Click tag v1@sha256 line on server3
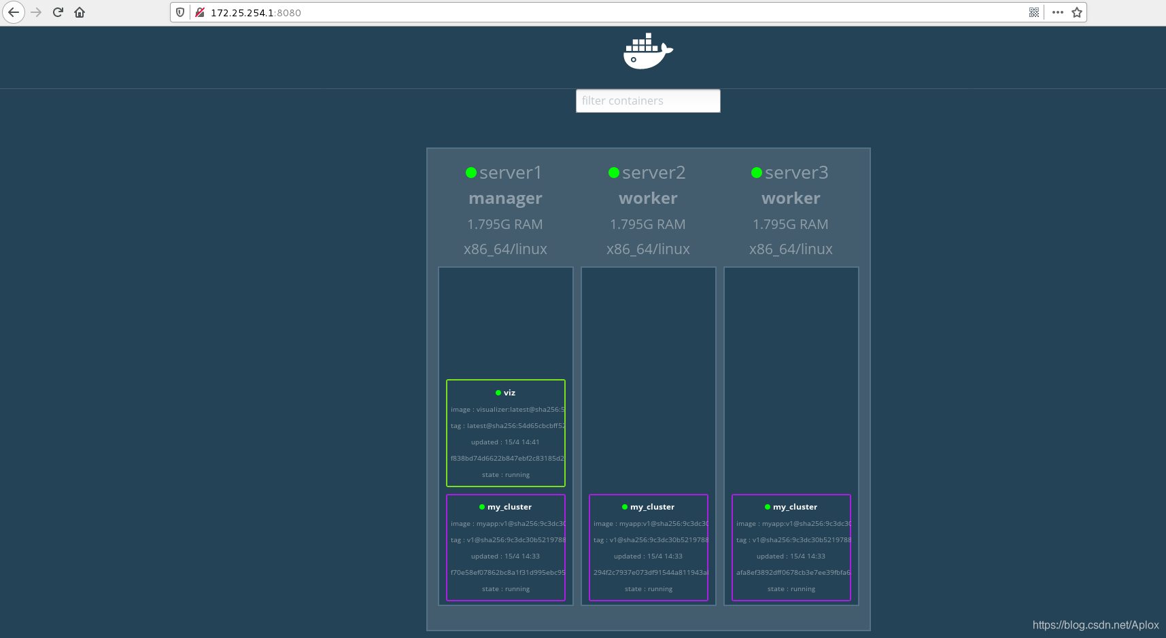Screen dimensions: 1166x638 coord(793,540)
